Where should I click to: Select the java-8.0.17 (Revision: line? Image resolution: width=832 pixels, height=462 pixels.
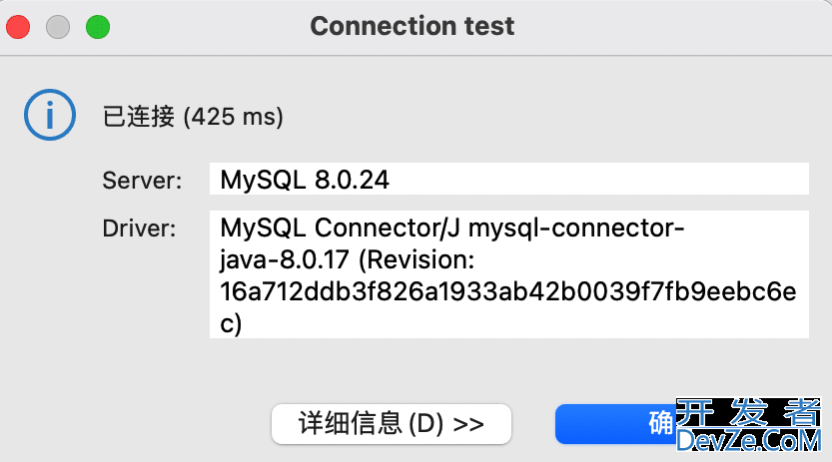347,260
